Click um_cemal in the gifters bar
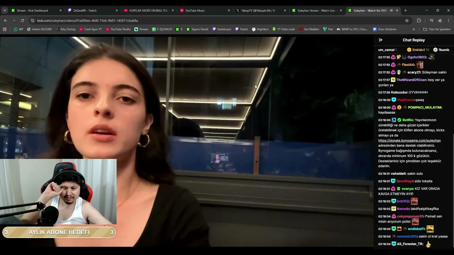 386,50
